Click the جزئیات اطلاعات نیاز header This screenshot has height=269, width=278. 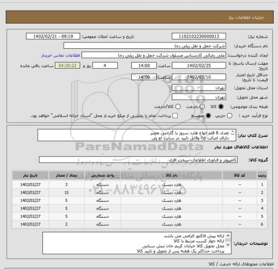(246, 17)
